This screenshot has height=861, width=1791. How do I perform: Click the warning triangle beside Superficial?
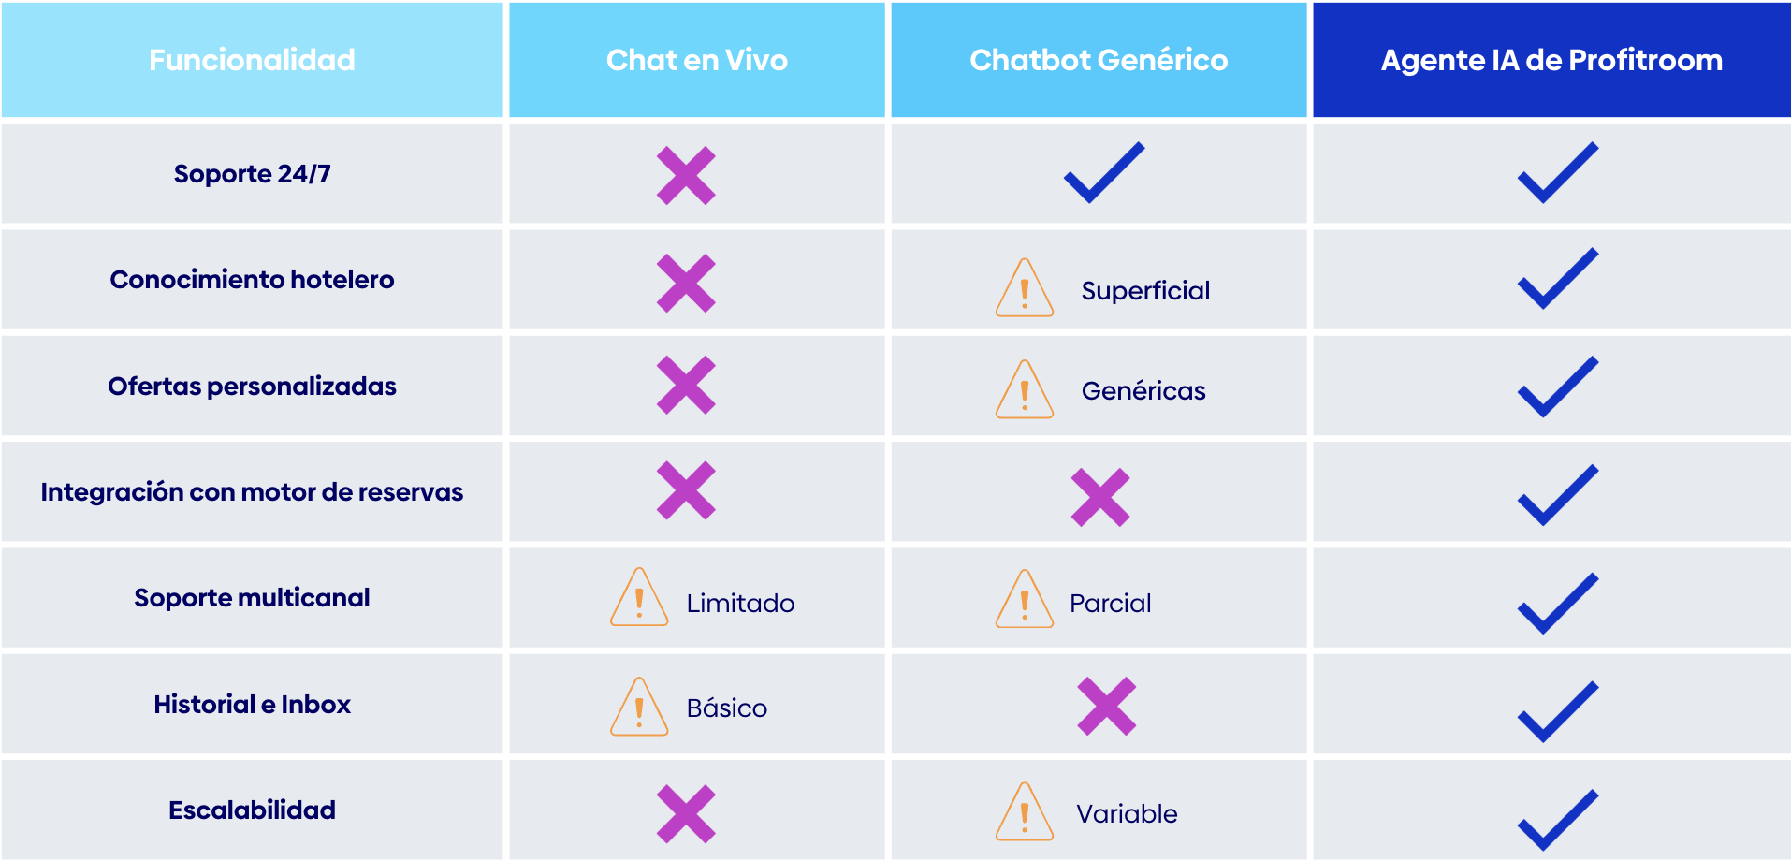(1025, 290)
